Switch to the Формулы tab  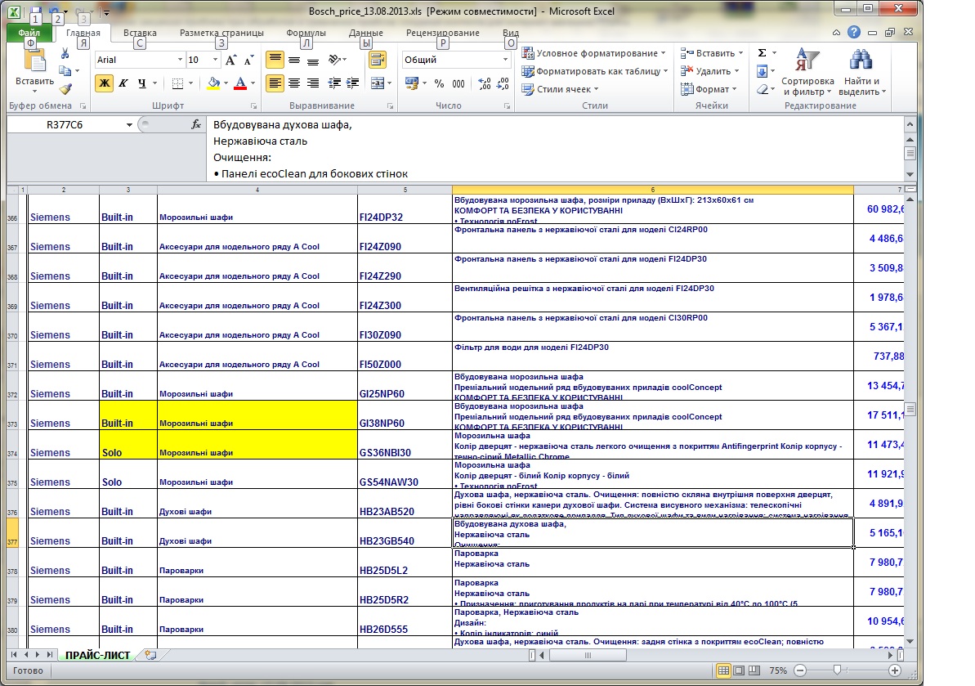(306, 33)
